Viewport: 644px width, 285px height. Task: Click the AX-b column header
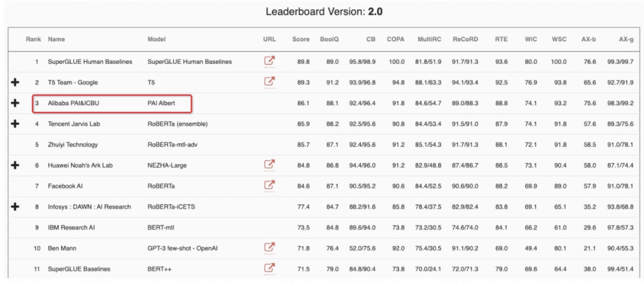588,39
